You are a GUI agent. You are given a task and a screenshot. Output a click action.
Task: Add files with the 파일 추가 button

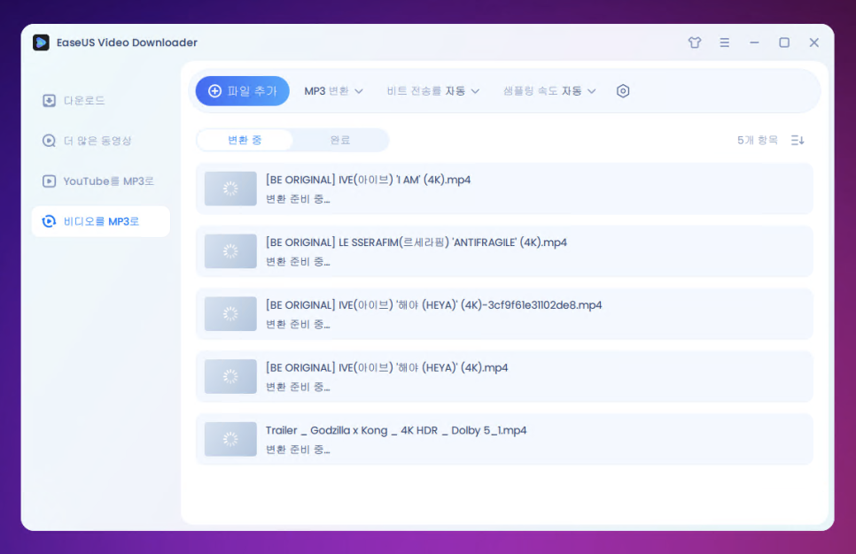(243, 91)
